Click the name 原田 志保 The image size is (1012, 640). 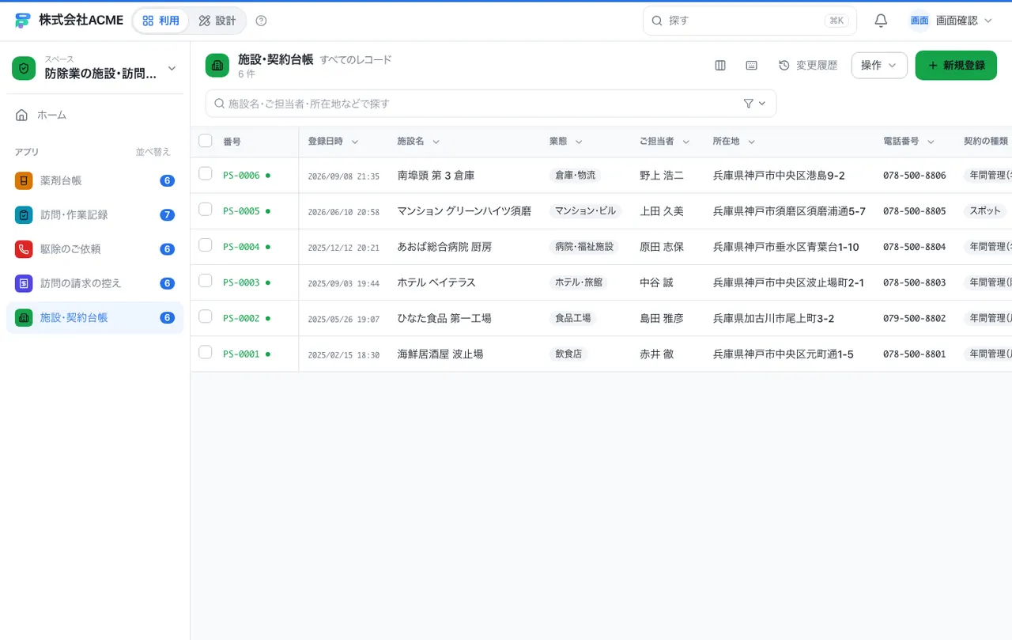pos(662,247)
